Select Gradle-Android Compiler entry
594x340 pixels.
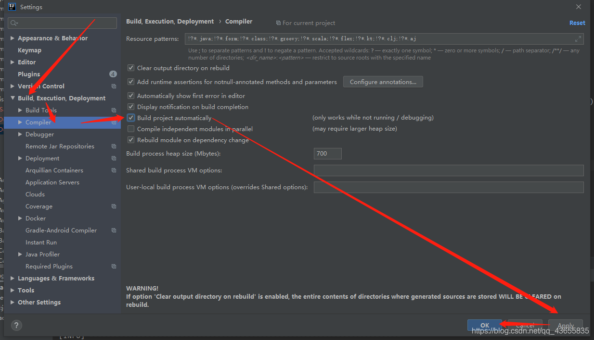61,231
